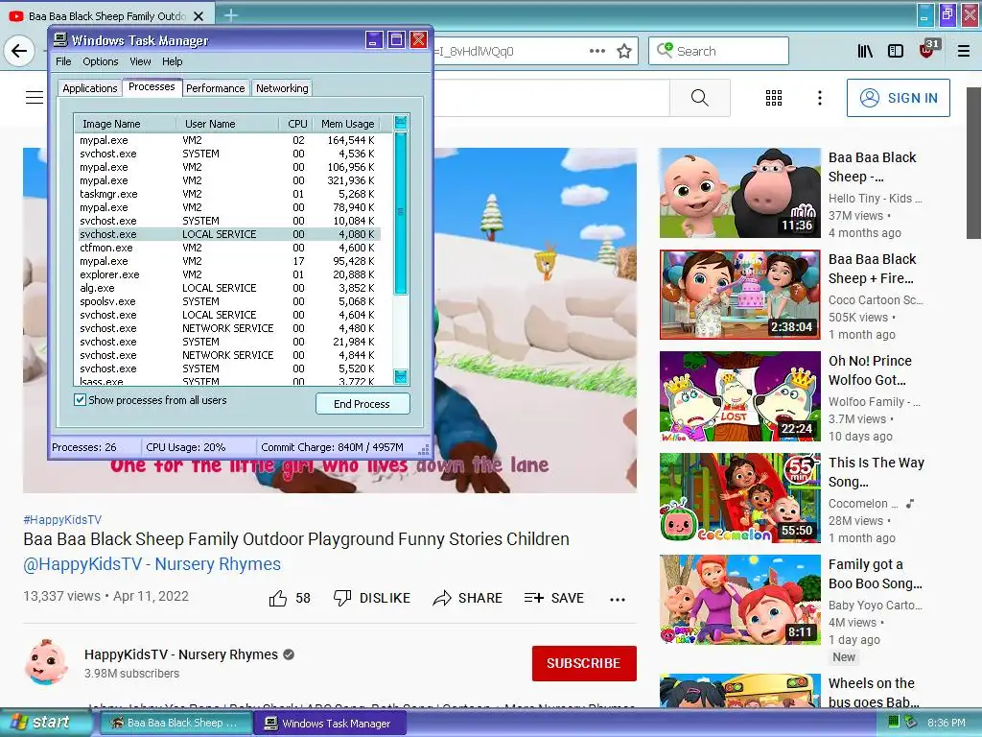Select the explorer.exe process row
The image size is (982, 737).
[x=228, y=274]
